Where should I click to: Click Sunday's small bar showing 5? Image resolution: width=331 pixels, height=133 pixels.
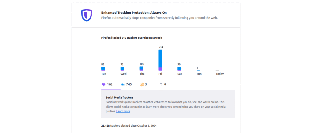click(198, 70)
